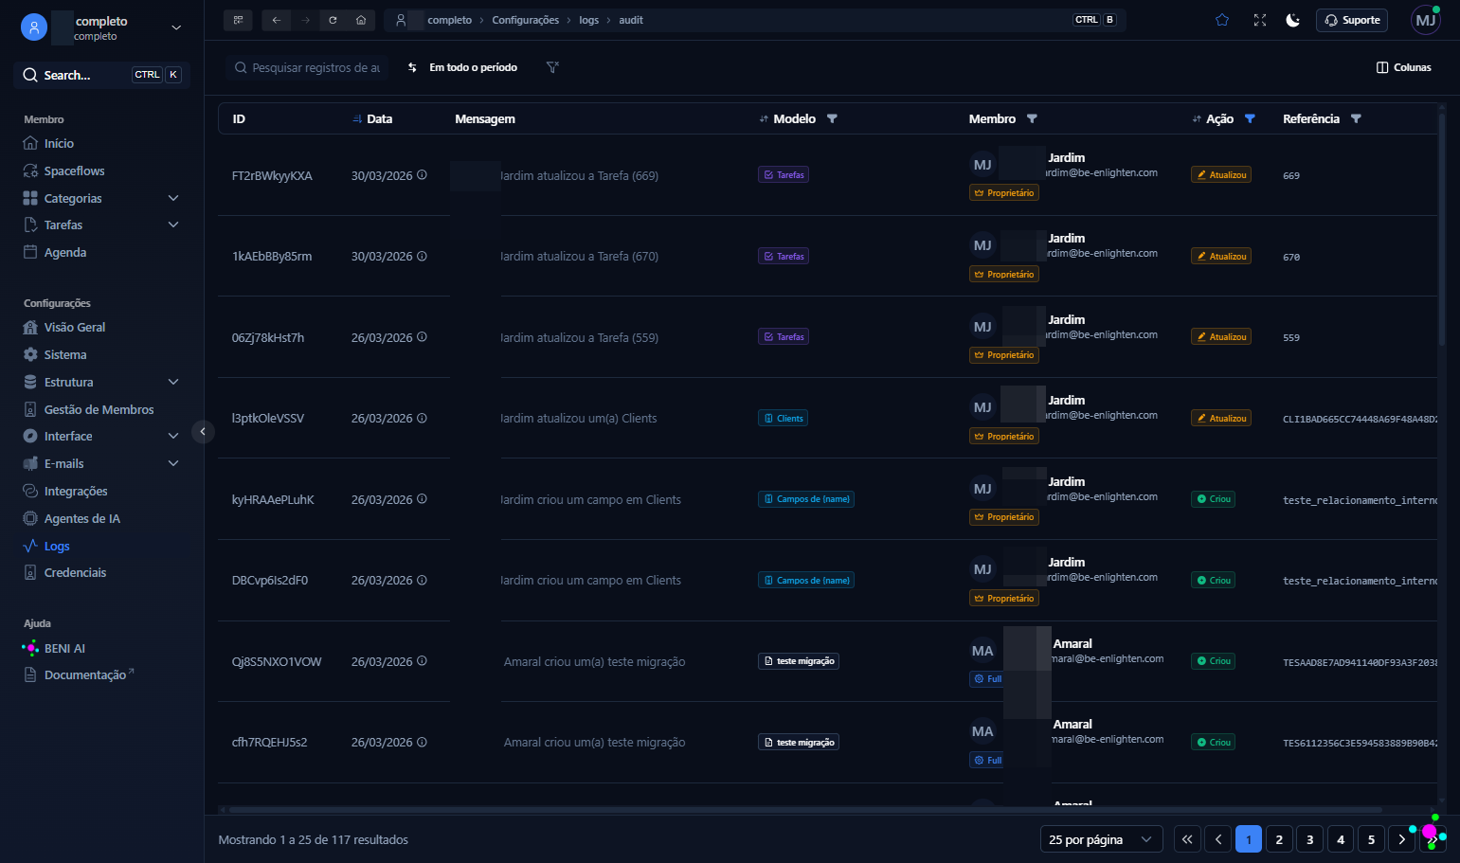The image size is (1460, 863).
Task: Open Em todo o período filter
Action: coord(463,67)
